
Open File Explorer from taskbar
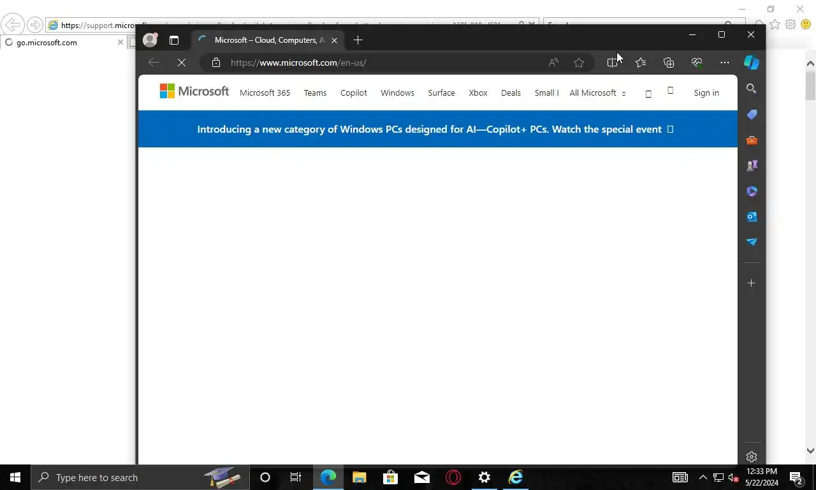coord(359,477)
